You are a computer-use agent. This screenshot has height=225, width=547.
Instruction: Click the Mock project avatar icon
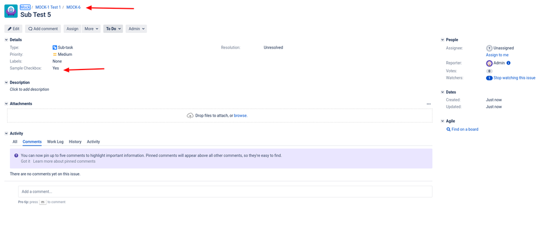pyautogui.click(x=11, y=11)
